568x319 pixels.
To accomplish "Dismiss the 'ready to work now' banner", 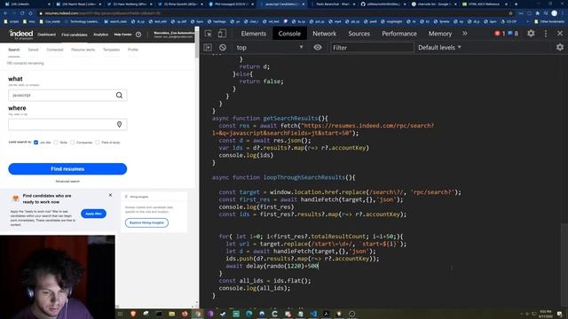I will point(110,195).
